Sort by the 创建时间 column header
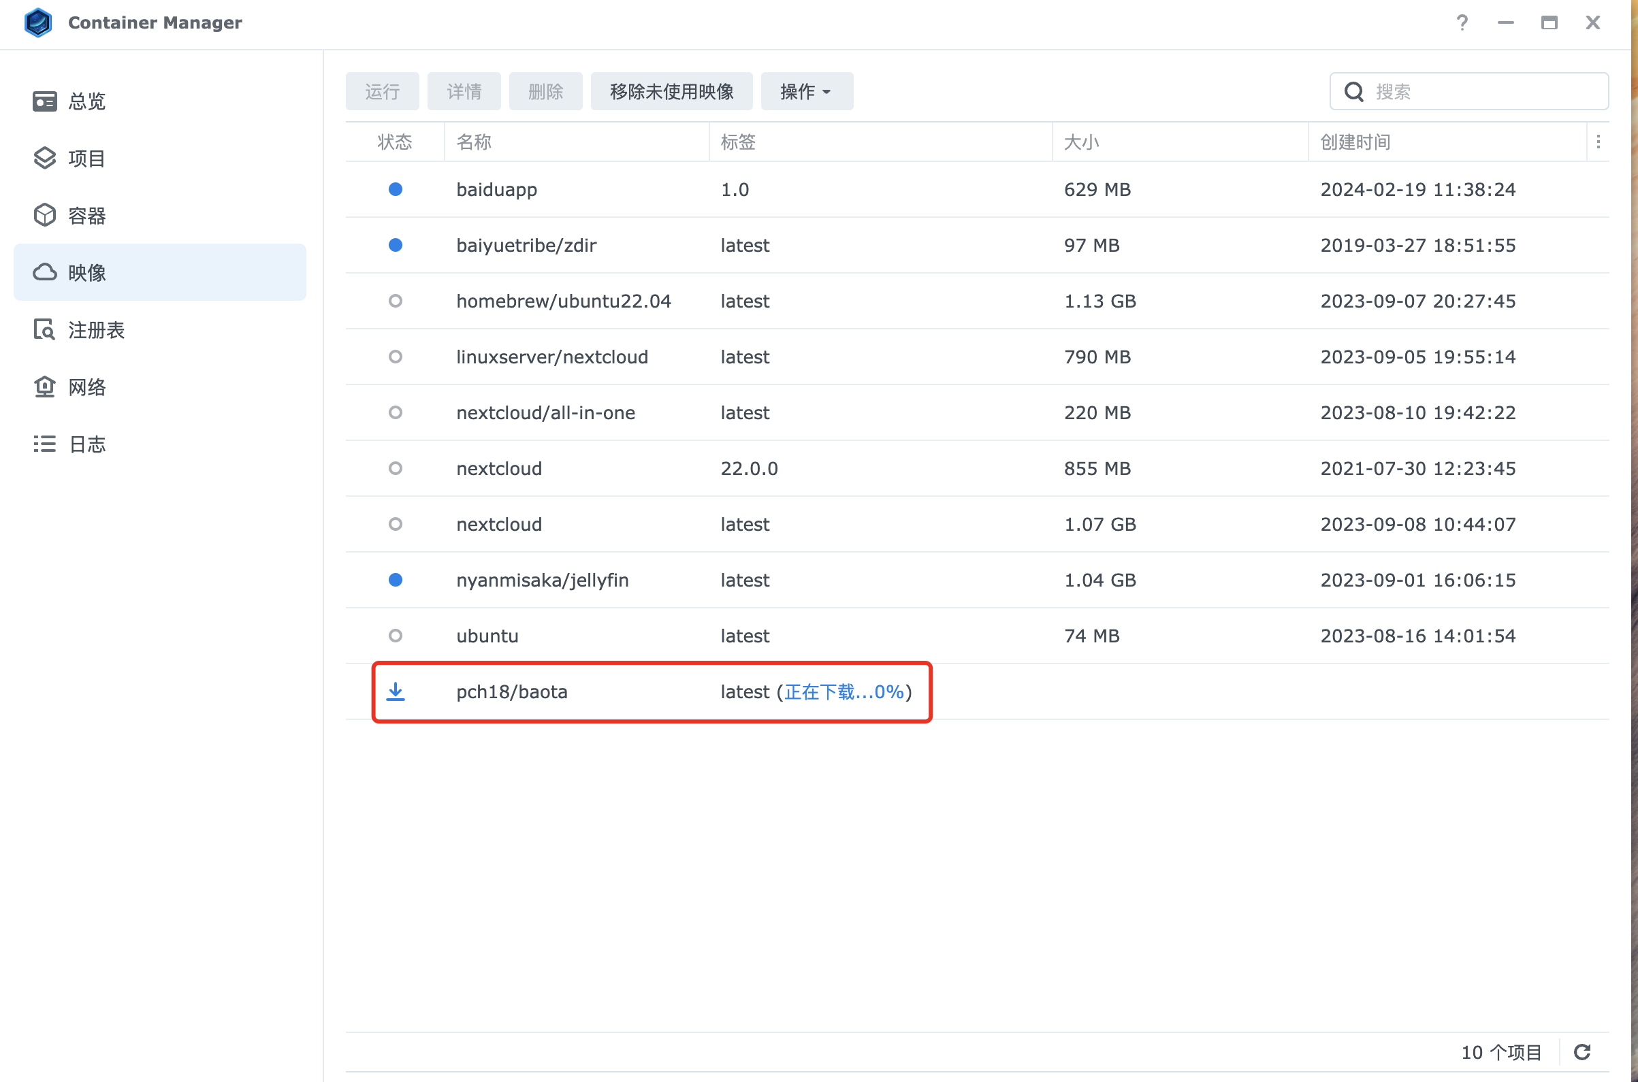This screenshot has width=1638, height=1082. [1447, 142]
